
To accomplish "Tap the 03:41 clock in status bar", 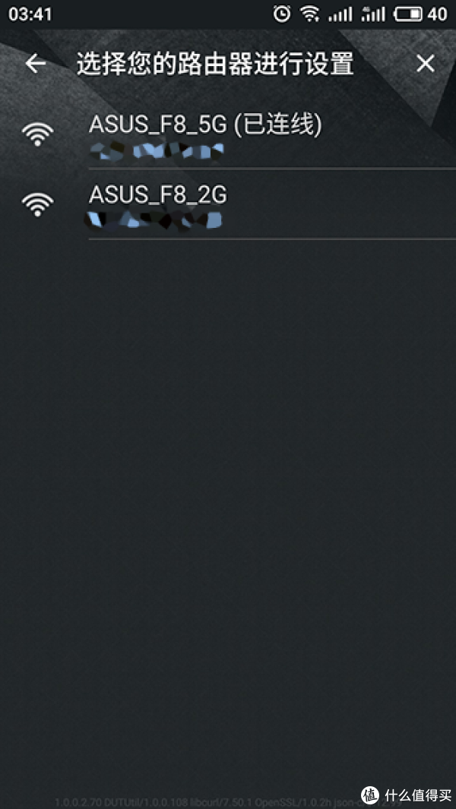I will click(30, 14).
